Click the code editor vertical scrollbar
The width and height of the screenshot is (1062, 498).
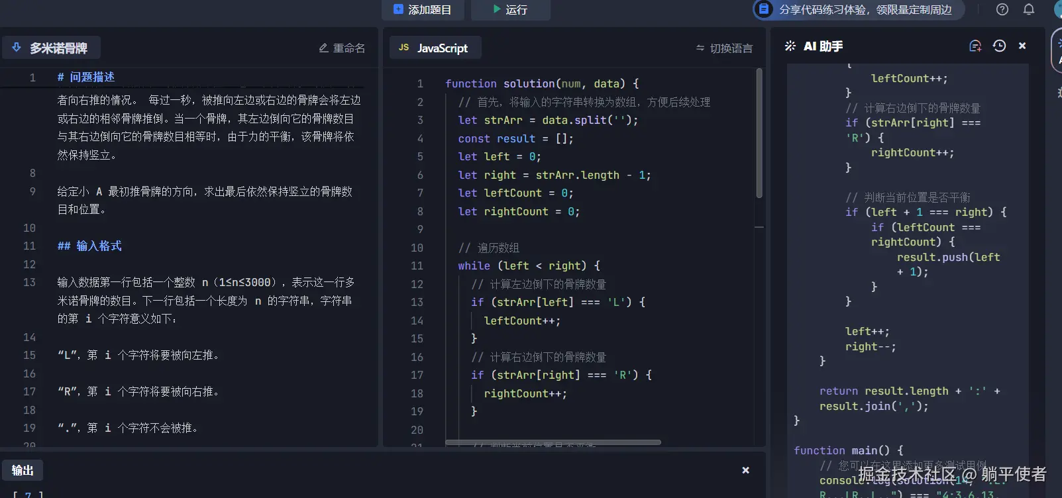tap(759, 132)
